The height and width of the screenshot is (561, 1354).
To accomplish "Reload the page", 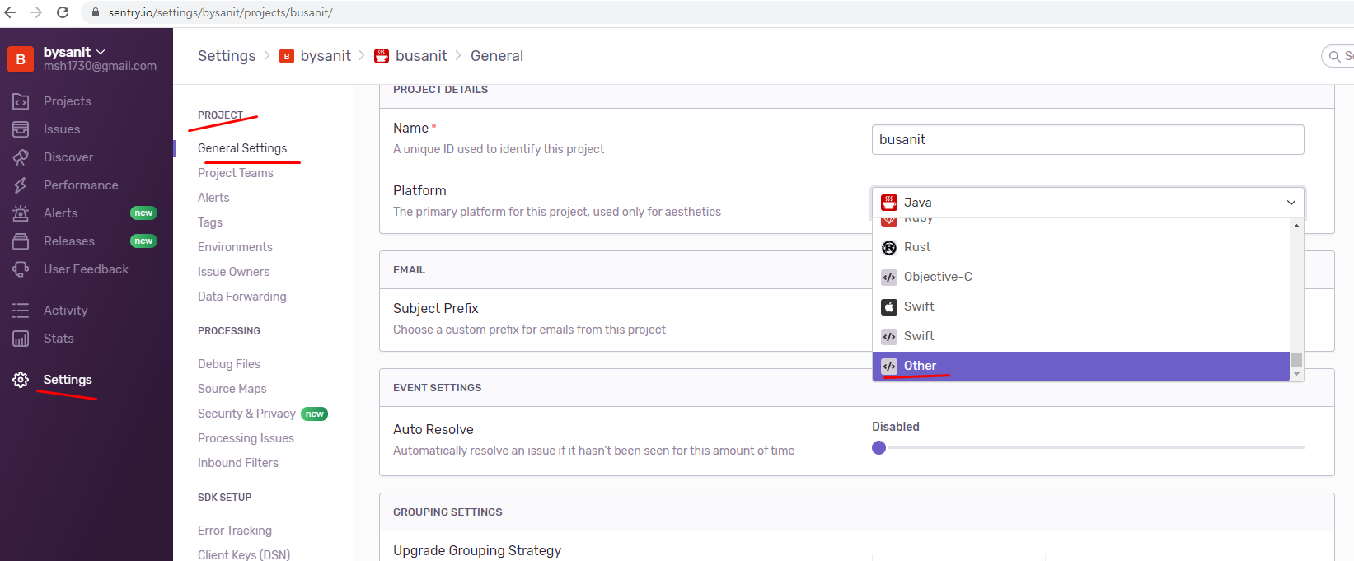I will [63, 12].
